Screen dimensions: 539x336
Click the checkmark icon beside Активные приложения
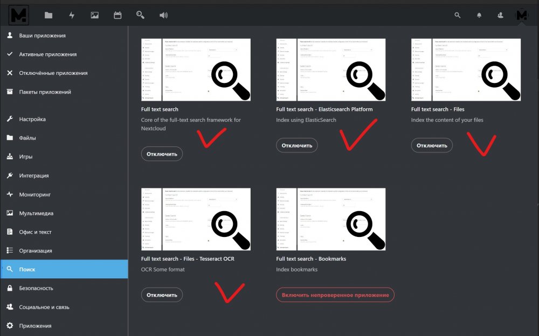point(10,54)
